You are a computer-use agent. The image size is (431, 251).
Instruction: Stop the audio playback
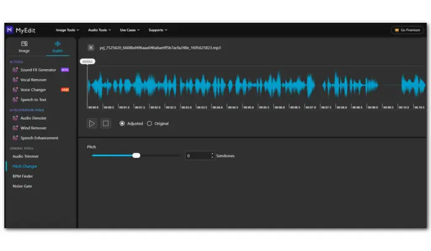[105, 123]
